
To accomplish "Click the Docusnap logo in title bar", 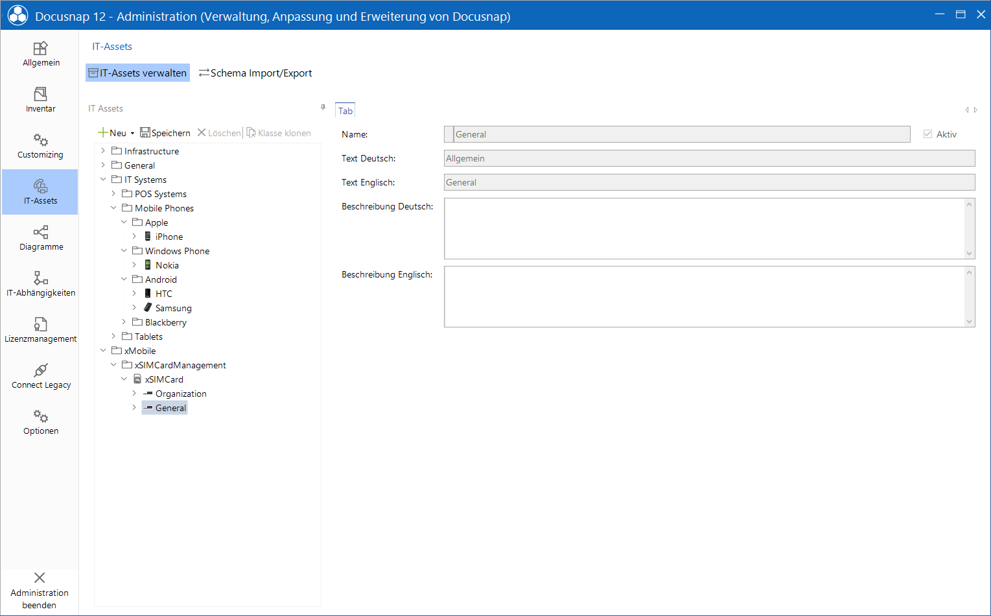I will point(17,16).
